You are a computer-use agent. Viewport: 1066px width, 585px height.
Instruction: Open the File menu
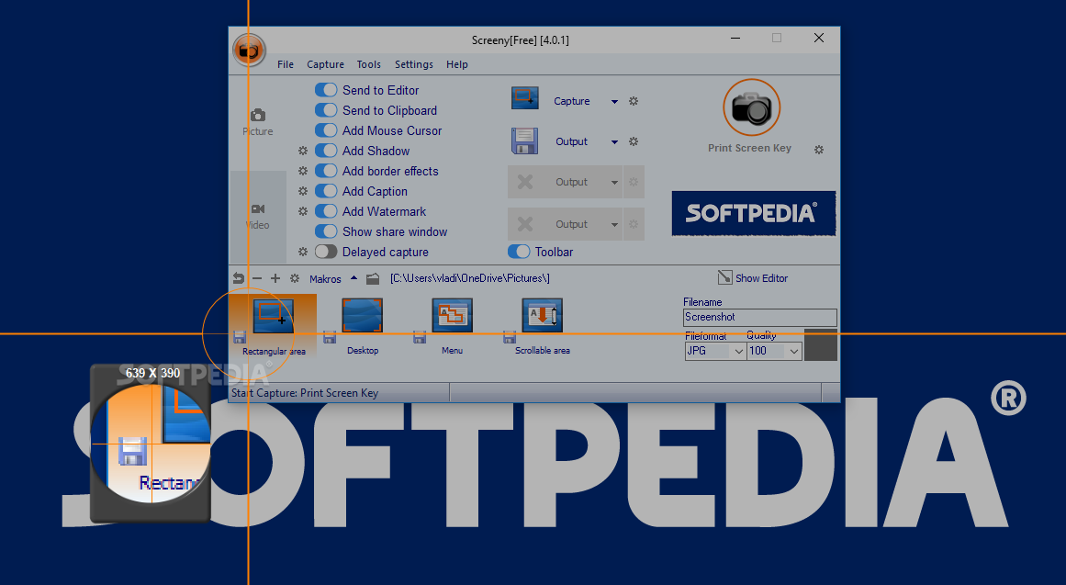click(x=286, y=64)
